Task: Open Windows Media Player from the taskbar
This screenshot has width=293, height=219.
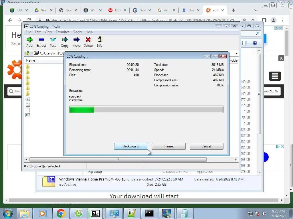Action: tap(42, 213)
